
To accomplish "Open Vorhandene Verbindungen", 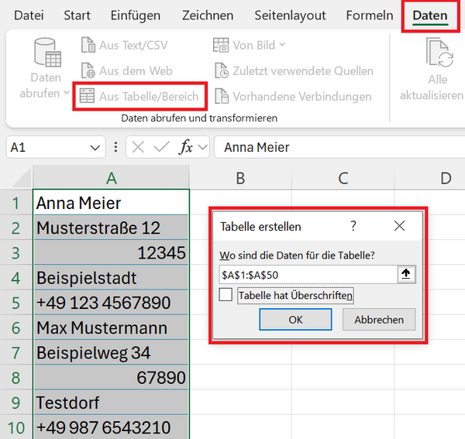I will pos(293,96).
